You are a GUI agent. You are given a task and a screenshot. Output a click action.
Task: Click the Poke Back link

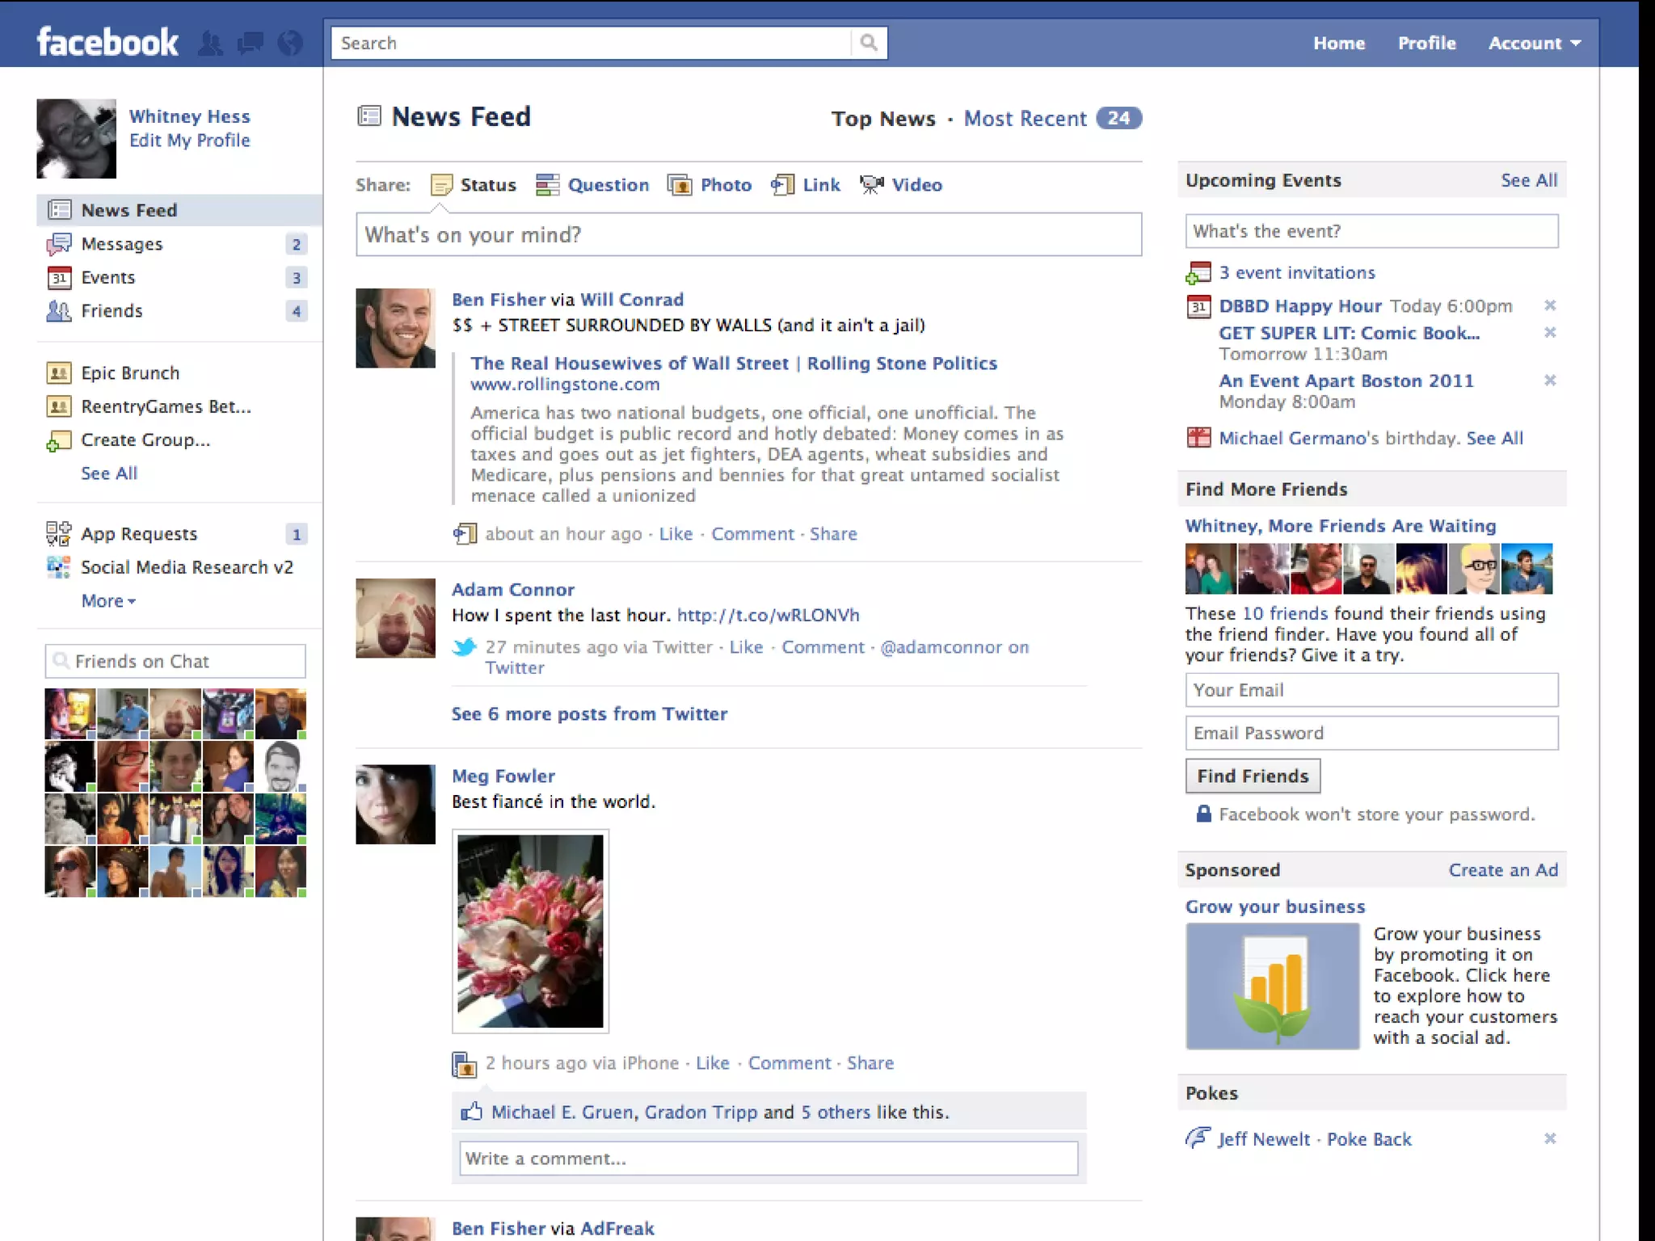tap(1369, 1139)
